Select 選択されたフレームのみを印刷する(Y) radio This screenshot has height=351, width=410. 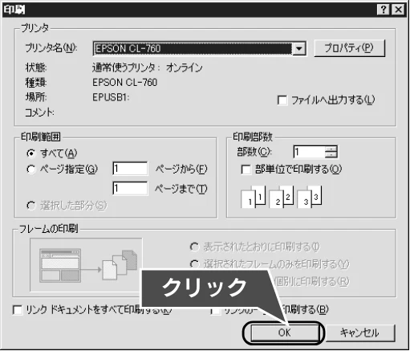tap(194, 264)
